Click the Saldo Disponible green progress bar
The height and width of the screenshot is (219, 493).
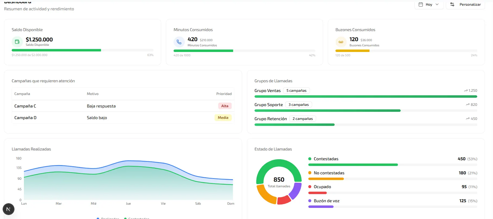tap(56, 50)
